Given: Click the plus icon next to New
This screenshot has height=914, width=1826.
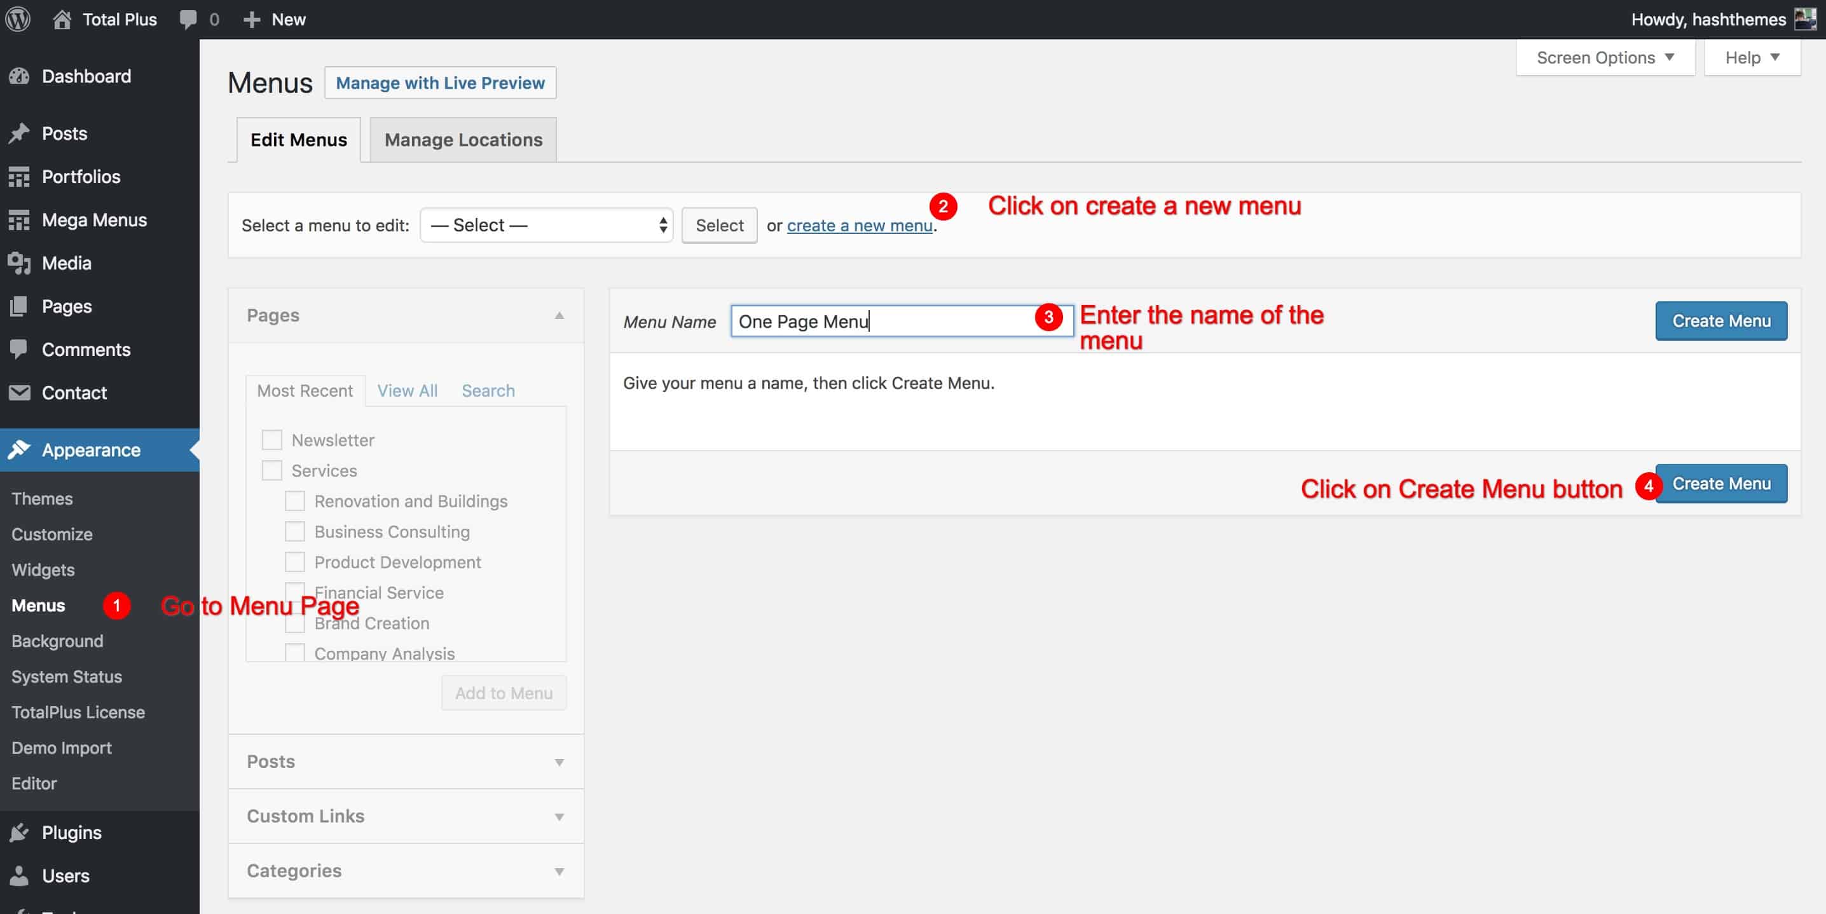Looking at the screenshot, I should pyautogui.click(x=252, y=19).
